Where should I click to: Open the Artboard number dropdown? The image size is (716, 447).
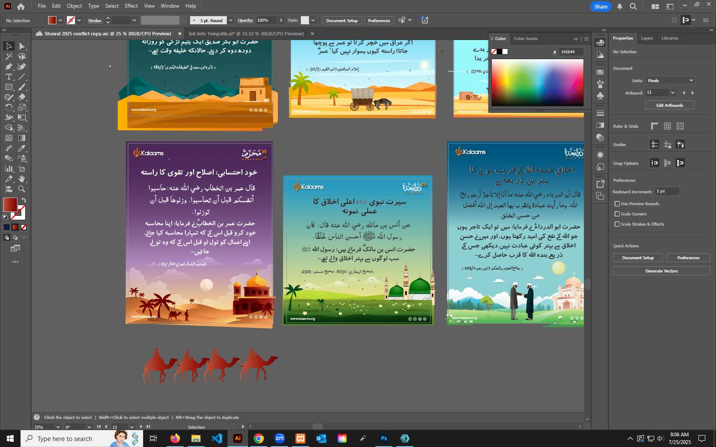tap(673, 92)
